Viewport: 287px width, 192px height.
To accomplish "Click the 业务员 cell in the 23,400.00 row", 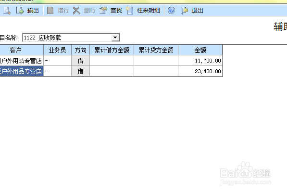I will pyautogui.click(x=57, y=71).
